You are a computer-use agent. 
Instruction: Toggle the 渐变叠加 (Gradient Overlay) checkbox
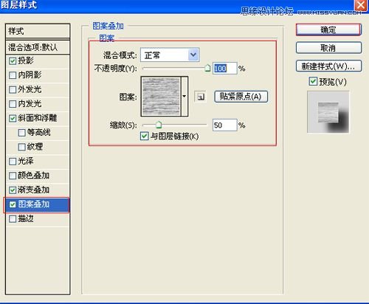tap(13, 190)
